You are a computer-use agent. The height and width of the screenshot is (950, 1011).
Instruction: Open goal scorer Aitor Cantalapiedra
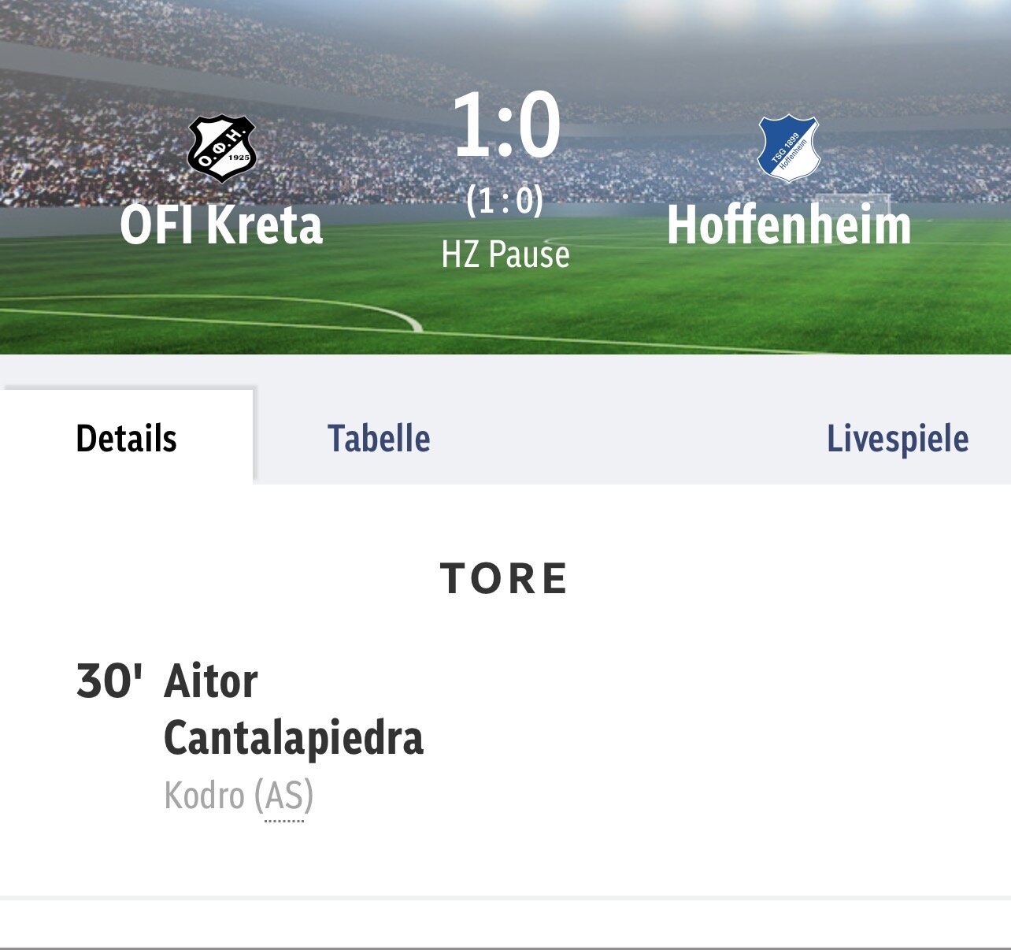pyautogui.click(x=294, y=710)
